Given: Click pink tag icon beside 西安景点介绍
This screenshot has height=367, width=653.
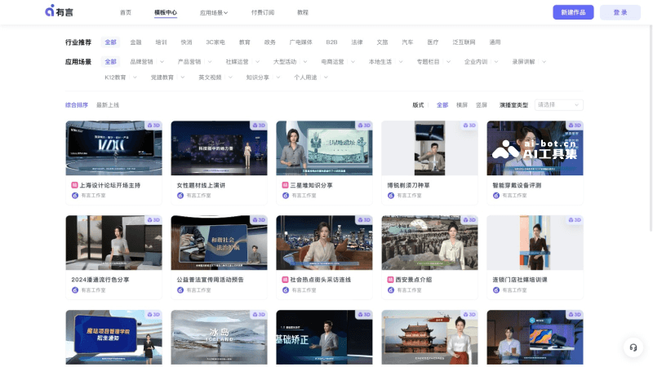Looking at the screenshot, I should tap(391, 280).
